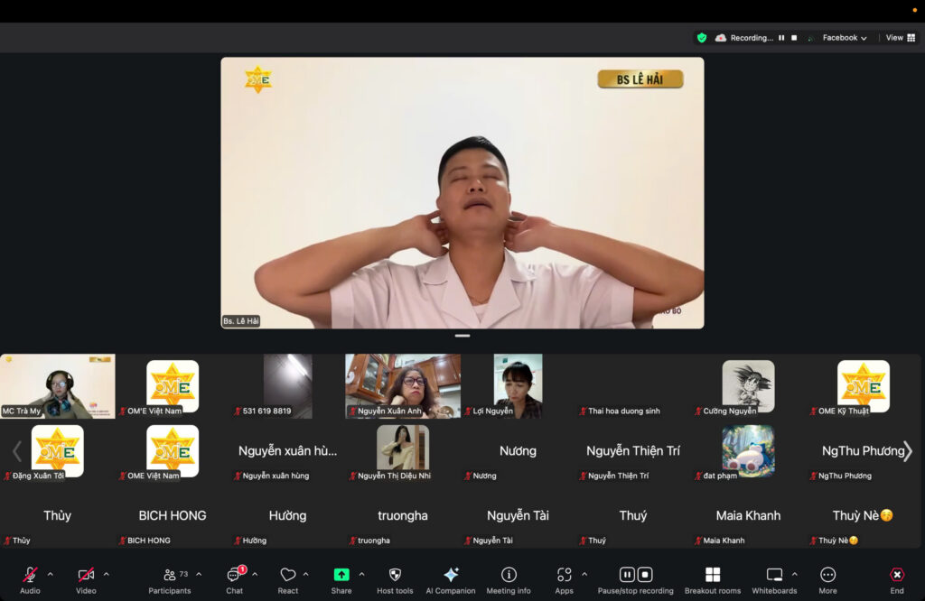
Task: Open the View layout menu
Action: 900,38
